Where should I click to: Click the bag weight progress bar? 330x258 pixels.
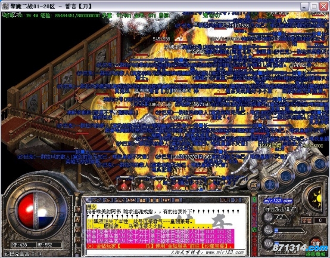click(290, 243)
